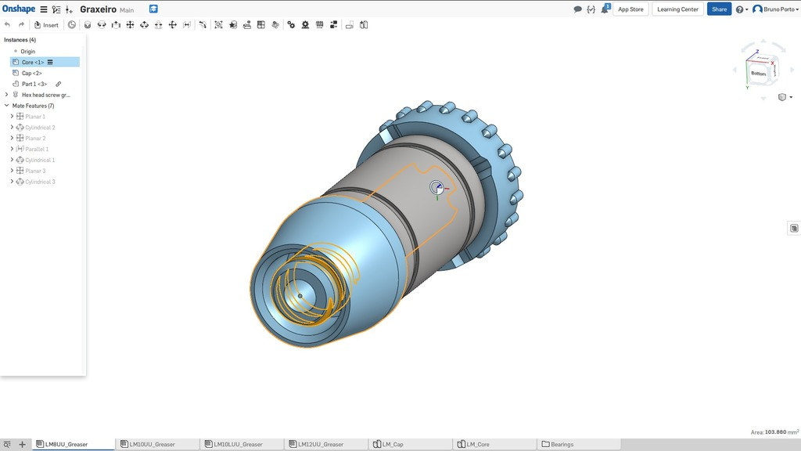
Task: Switch to the LM_Core tab
Action: pyautogui.click(x=495, y=445)
